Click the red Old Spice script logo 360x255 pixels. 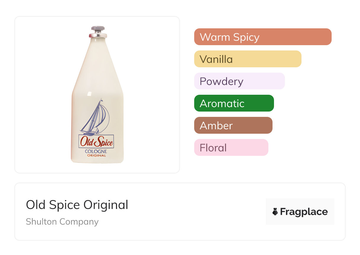(x=96, y=142)
